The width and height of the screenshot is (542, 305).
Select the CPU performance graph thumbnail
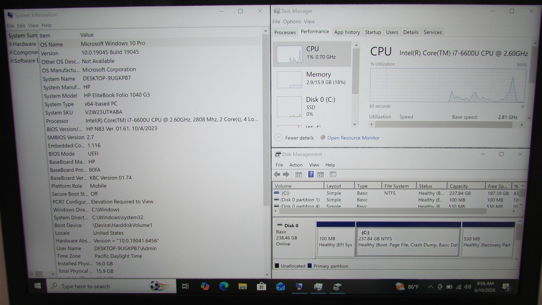289,54
